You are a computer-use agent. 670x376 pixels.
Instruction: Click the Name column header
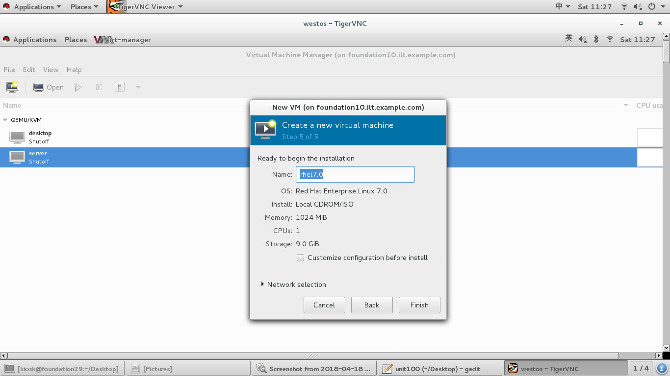coord(316,105)
